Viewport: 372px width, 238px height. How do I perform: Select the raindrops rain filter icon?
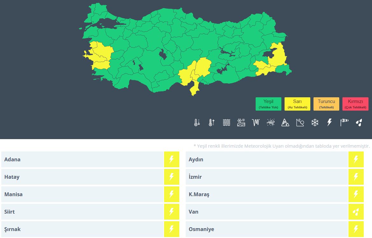click(x=359, y=123)
